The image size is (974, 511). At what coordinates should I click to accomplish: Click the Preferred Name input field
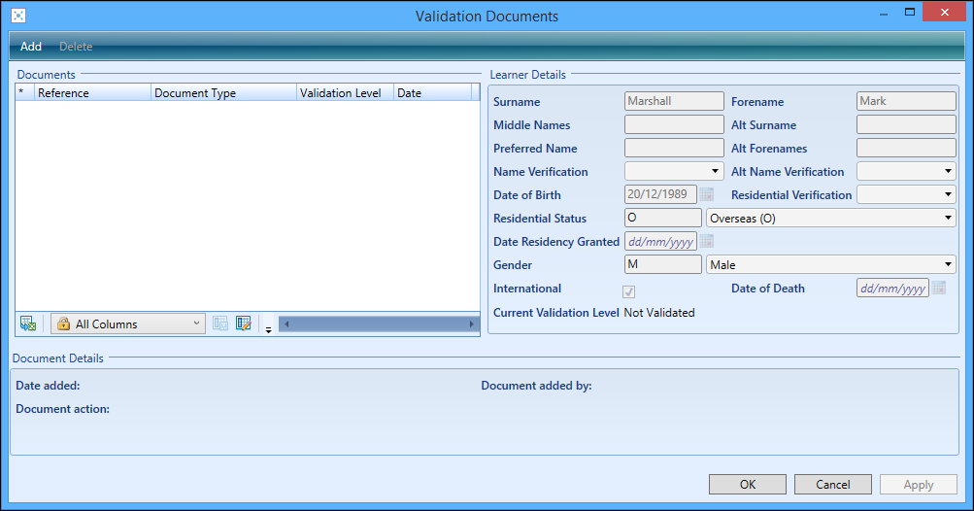[674, 148]
